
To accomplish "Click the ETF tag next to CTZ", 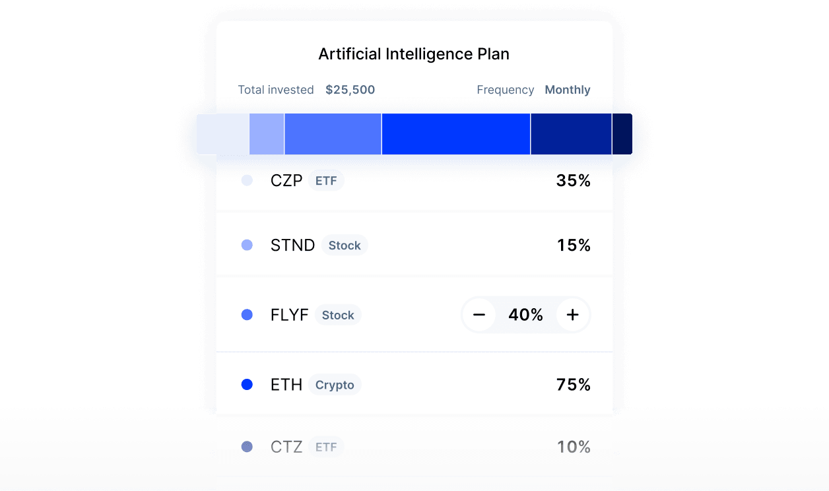I will coord(326,447).
